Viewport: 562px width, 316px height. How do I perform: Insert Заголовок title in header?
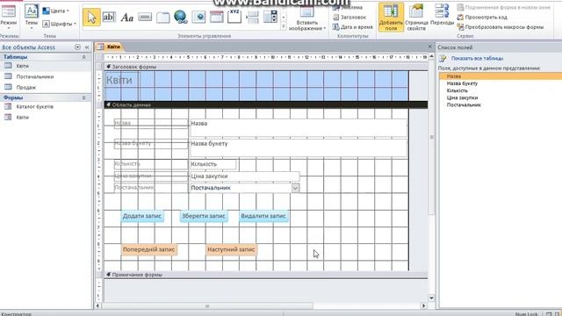(349, 17)
